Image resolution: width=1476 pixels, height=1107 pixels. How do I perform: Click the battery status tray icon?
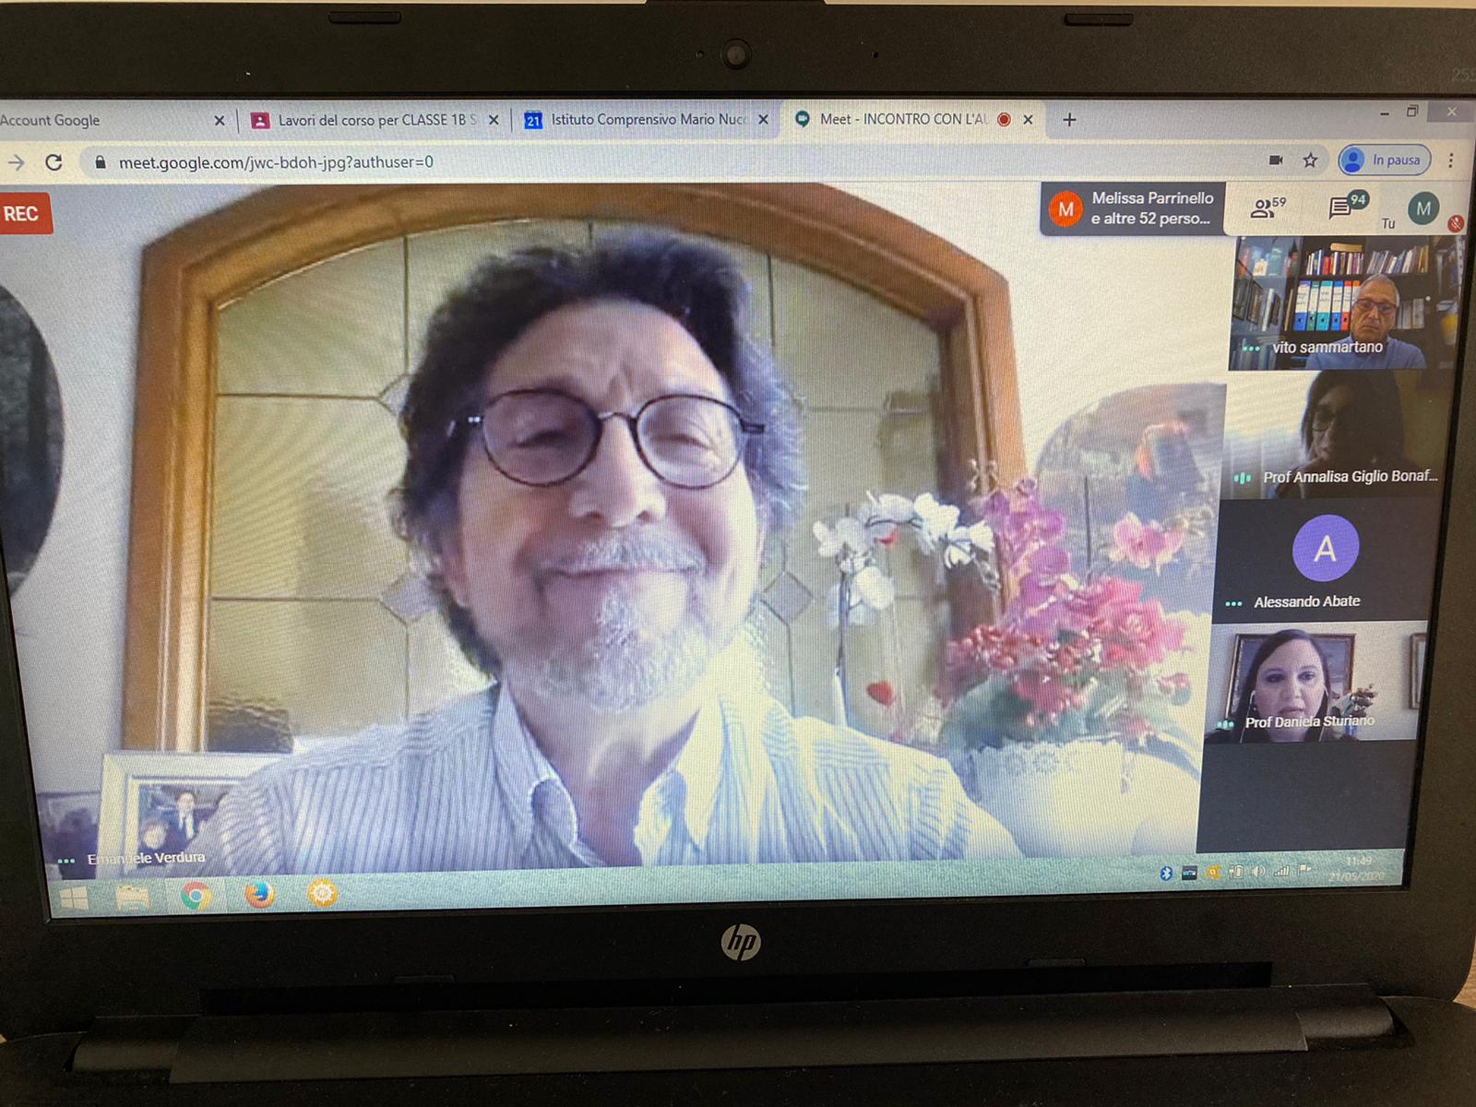(x=1236, y=873)
